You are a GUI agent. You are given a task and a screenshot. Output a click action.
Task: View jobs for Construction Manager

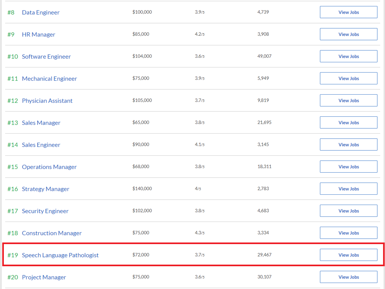(x=348, y=233)
